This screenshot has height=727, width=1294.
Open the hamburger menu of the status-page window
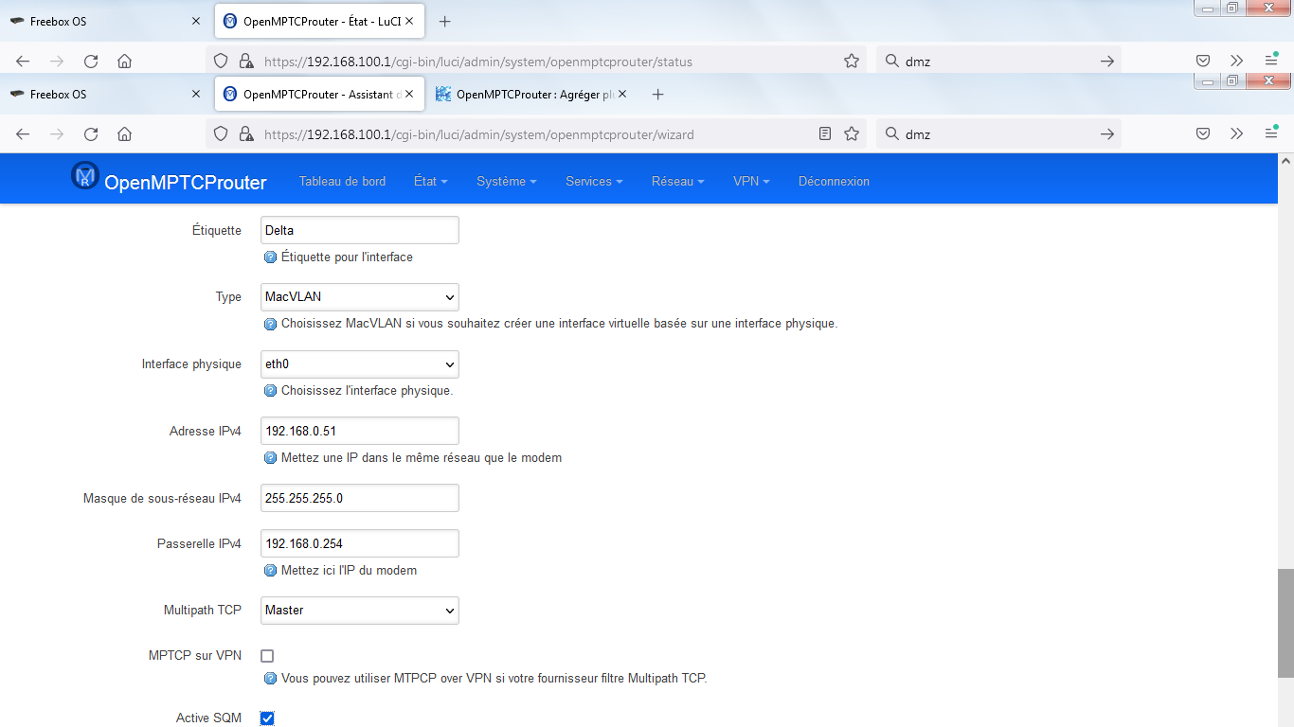click(x=1271, y=62)
